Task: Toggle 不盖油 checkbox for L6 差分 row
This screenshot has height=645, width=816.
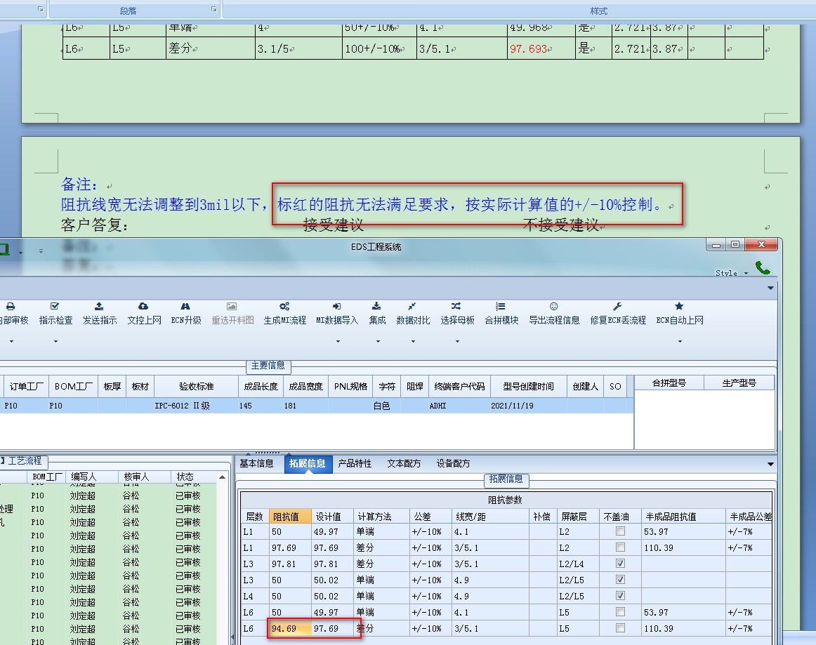Action: 620,628
